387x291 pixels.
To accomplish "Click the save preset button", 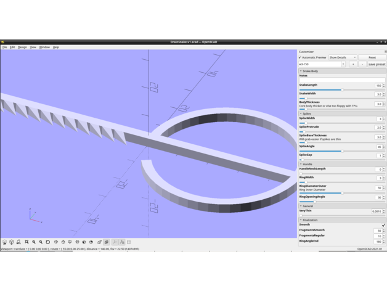I will tap(377, 64).
